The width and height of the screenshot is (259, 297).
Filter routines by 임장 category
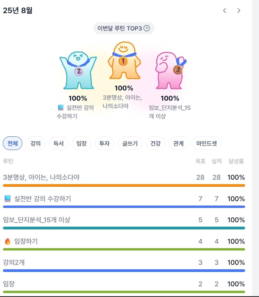point(81,143)
